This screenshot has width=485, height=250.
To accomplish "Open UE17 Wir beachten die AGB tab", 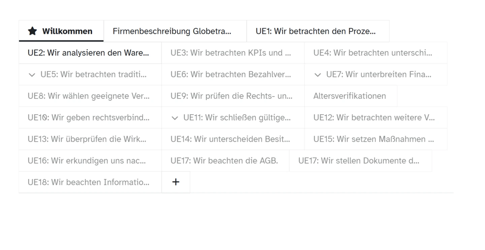I will point(225,160).
